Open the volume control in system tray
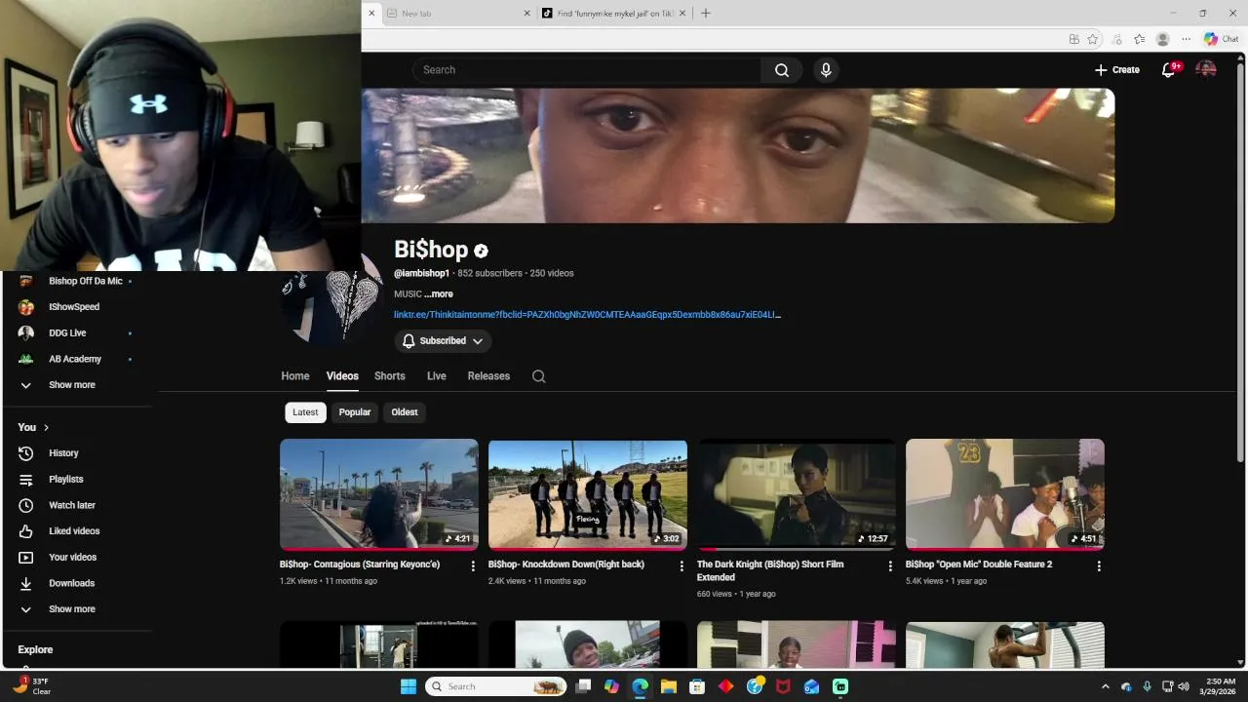 pos(1184,686)
